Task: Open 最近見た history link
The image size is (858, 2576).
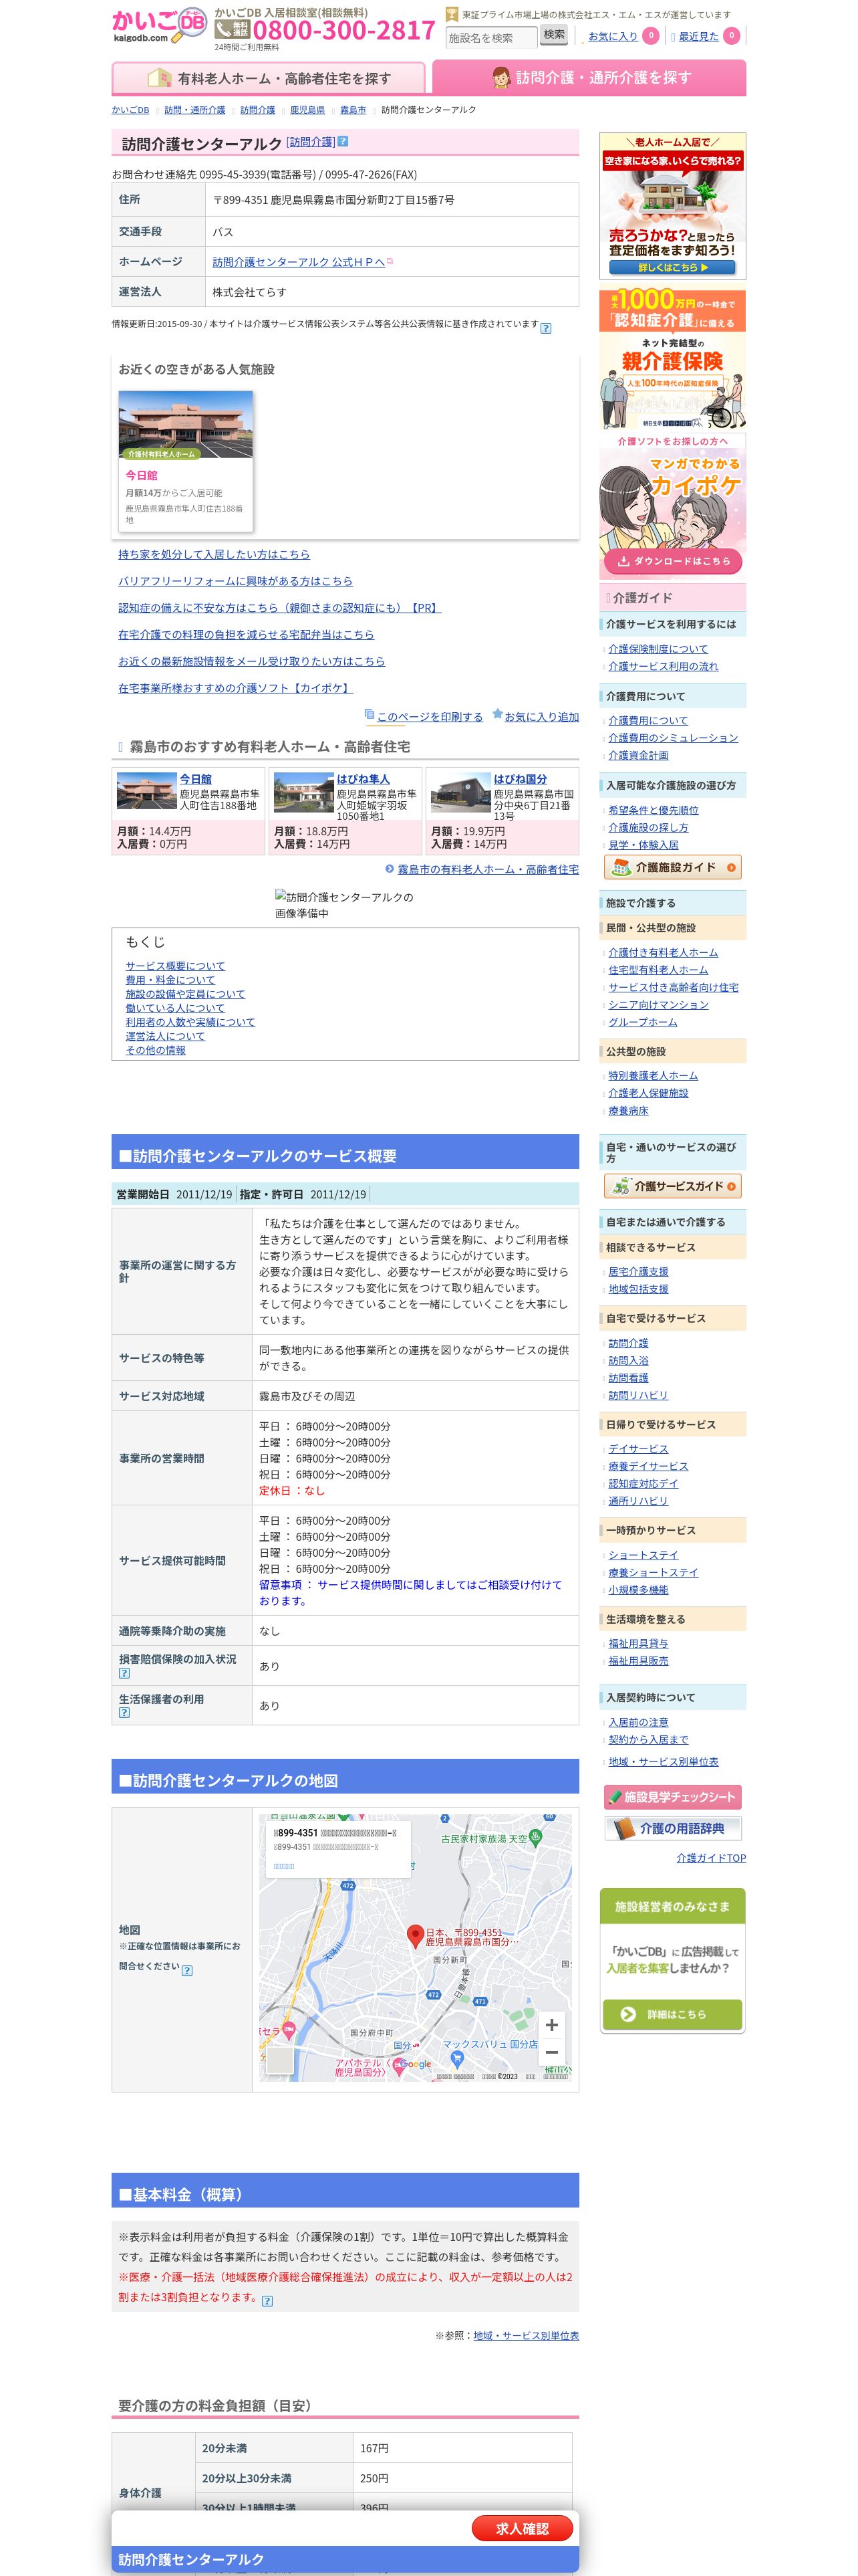Action: click(698, 36)
